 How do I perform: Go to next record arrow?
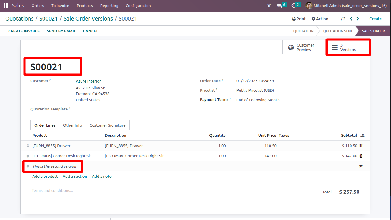(358, 19)
